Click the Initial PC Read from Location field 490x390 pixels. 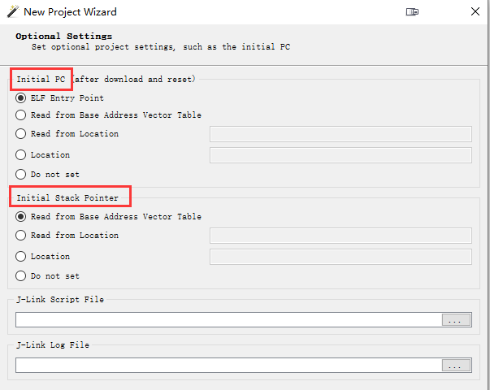[x=340, y=134]
